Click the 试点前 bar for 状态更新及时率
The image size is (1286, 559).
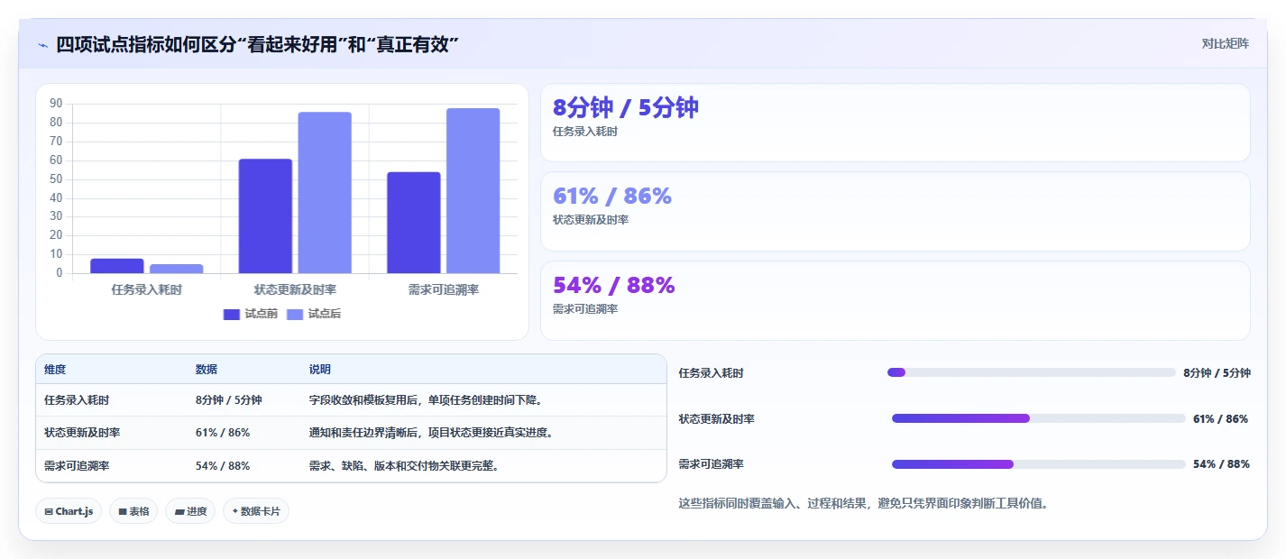265,216
